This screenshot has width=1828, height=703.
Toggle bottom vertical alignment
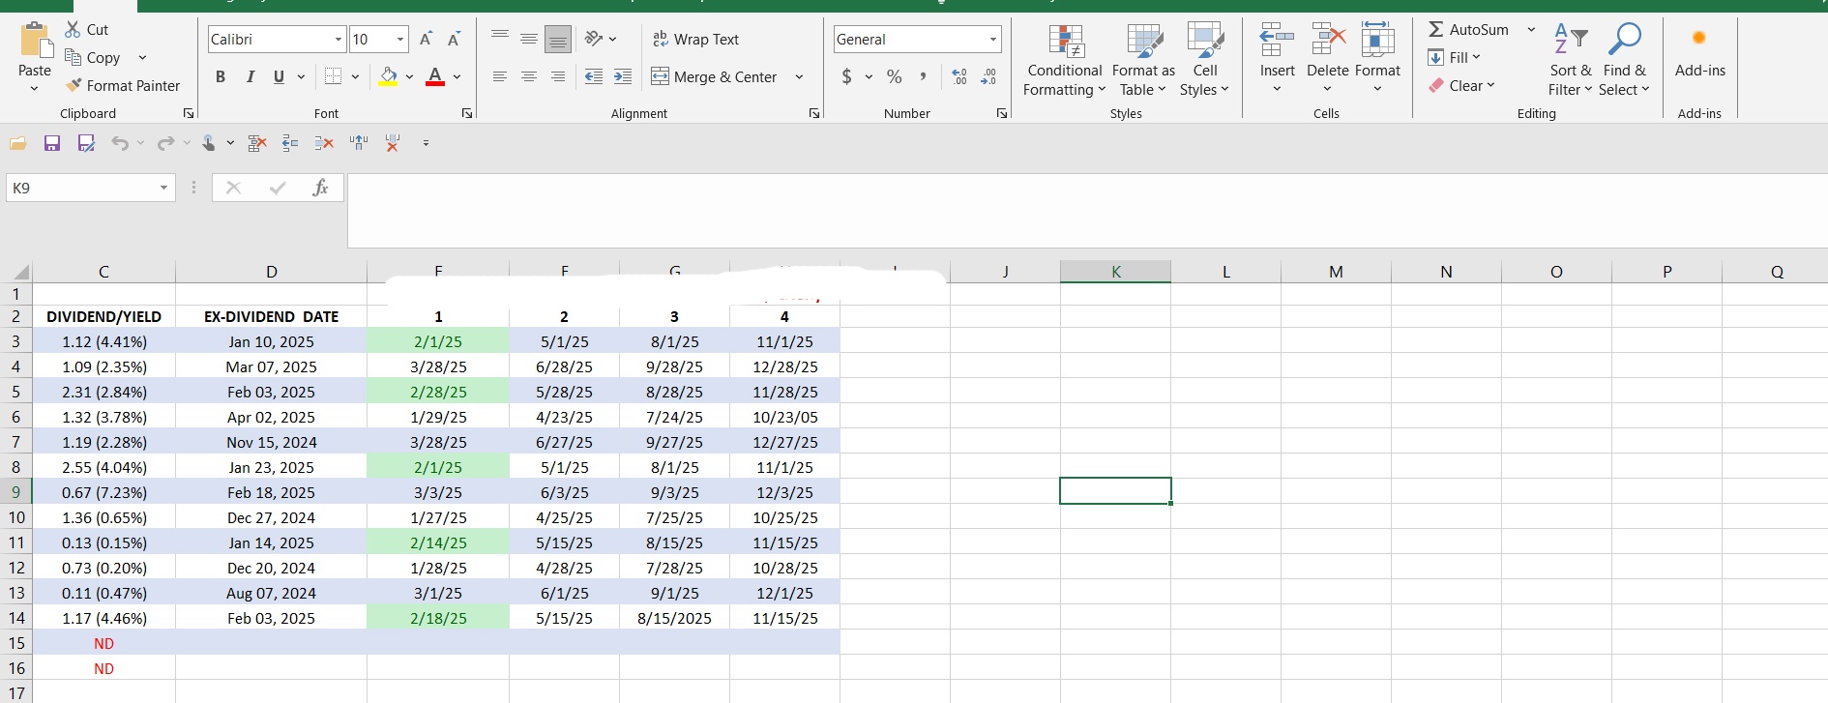558,39
